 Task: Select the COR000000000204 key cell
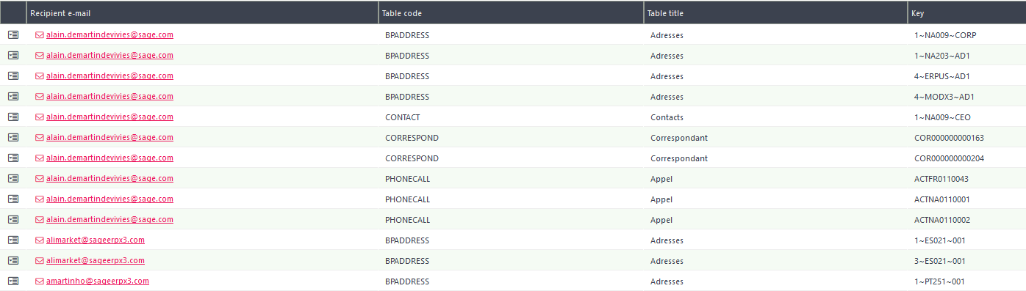click(966, 158)
